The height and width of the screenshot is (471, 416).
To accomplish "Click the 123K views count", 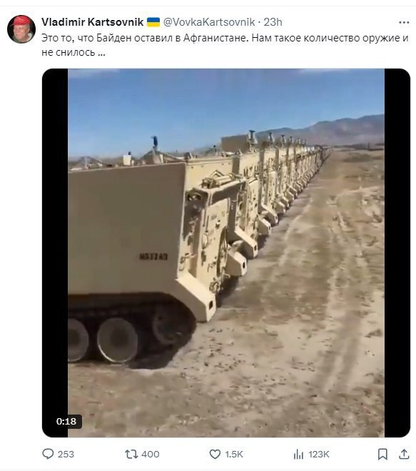I will 319,454.
